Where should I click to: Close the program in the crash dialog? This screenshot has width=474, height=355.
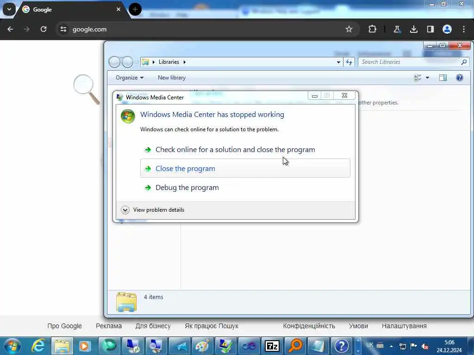[245, 168]
